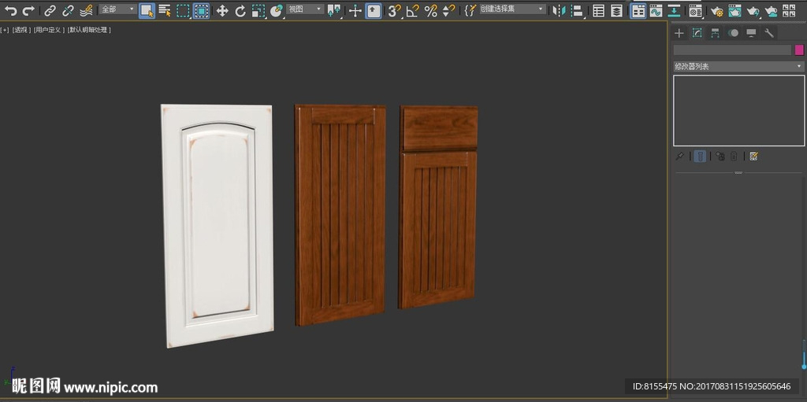Click the object name field
This screenshot has width=807, height=402.
click(x=731, y=50)
